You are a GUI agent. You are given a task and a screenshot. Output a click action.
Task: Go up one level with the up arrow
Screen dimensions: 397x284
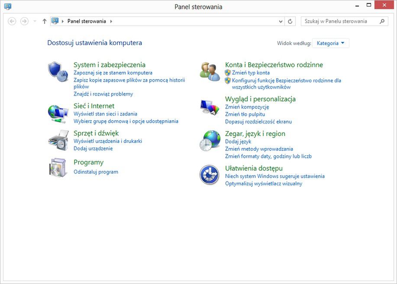tap(45, 21)
